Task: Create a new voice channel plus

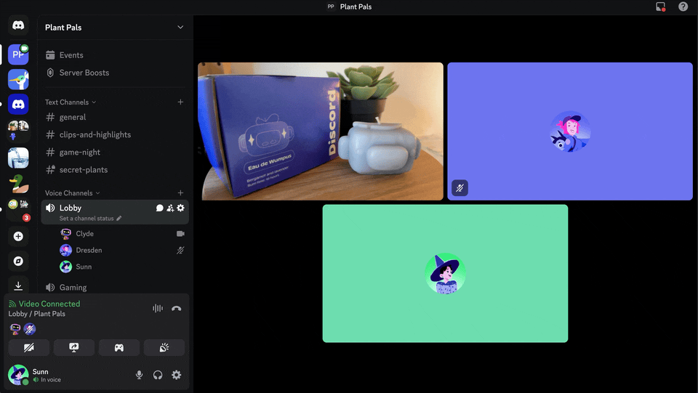Action: pyautogui.click(x=180, y=193)
